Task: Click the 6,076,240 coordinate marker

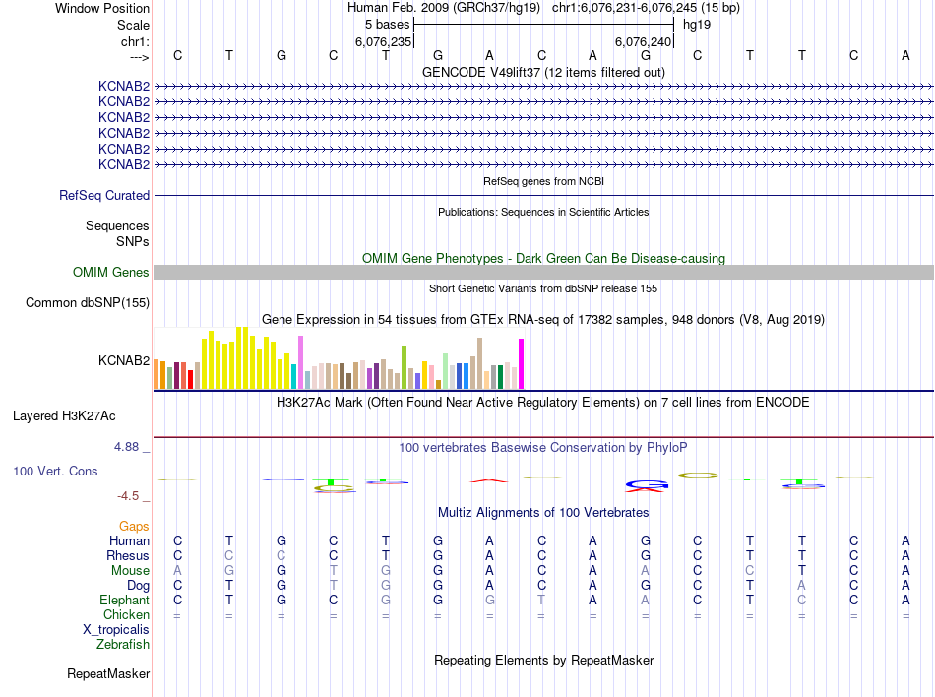Action: pos(644,41)
